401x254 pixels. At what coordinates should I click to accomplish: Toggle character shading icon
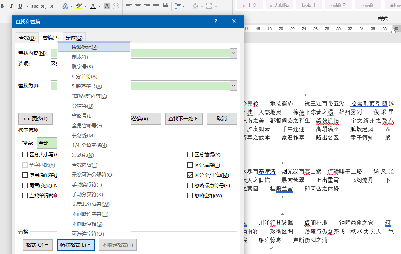coord(107,6)
